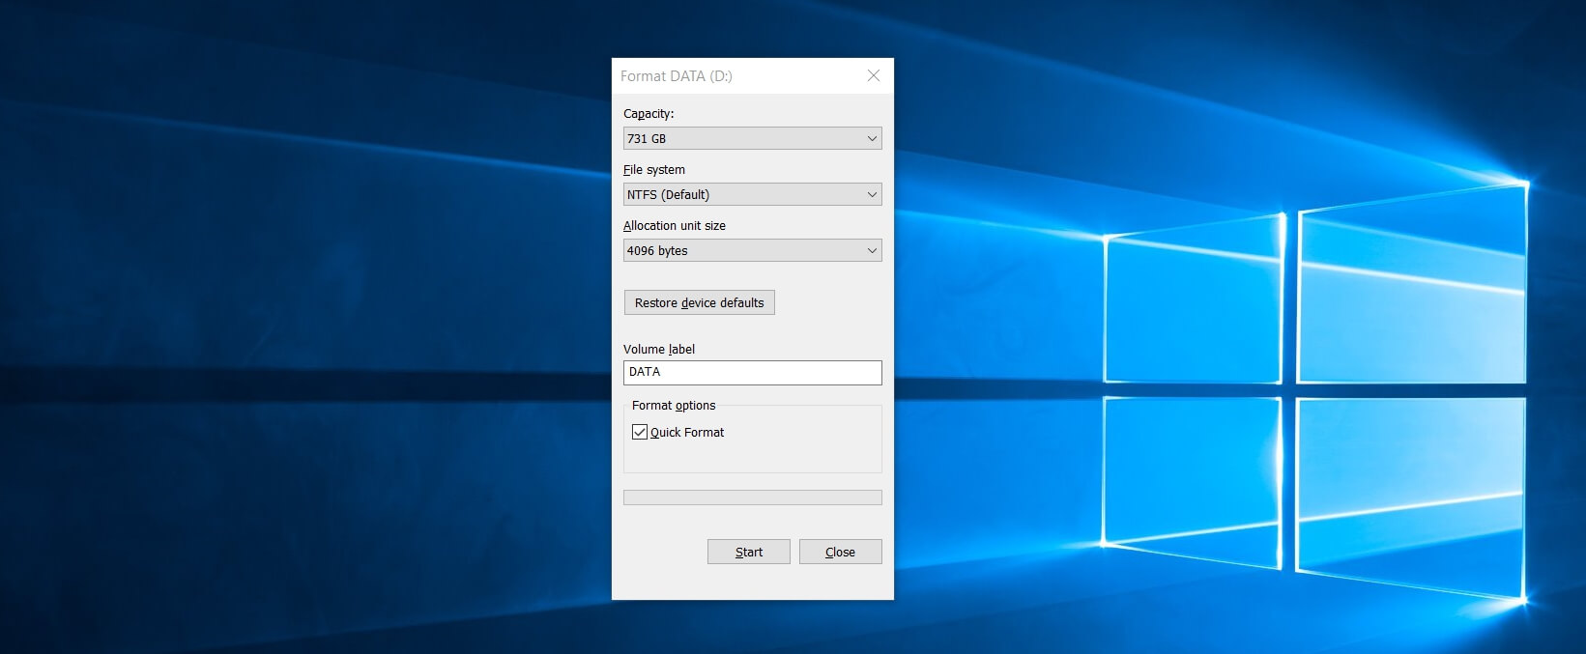Click the Capacity: label
The height and width of the screenshot is (654, 1586).
click(649, 113)
